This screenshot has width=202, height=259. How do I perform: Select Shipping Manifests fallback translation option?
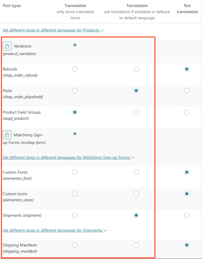tap(136, 245)
